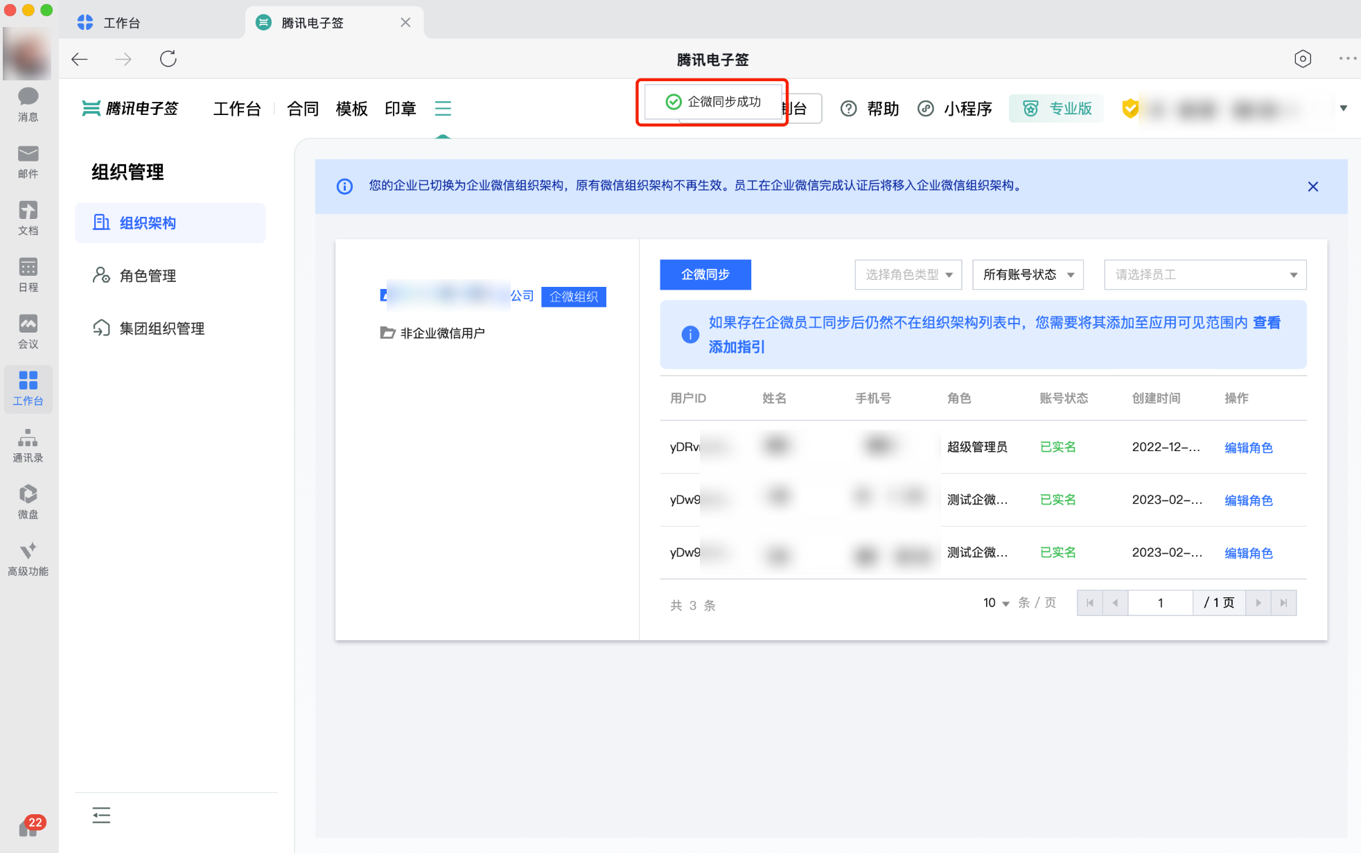Image resolution: width=1361 pixels, height=853 pixels.
Task: Click the page number input field
Action: coord(1160,603)
